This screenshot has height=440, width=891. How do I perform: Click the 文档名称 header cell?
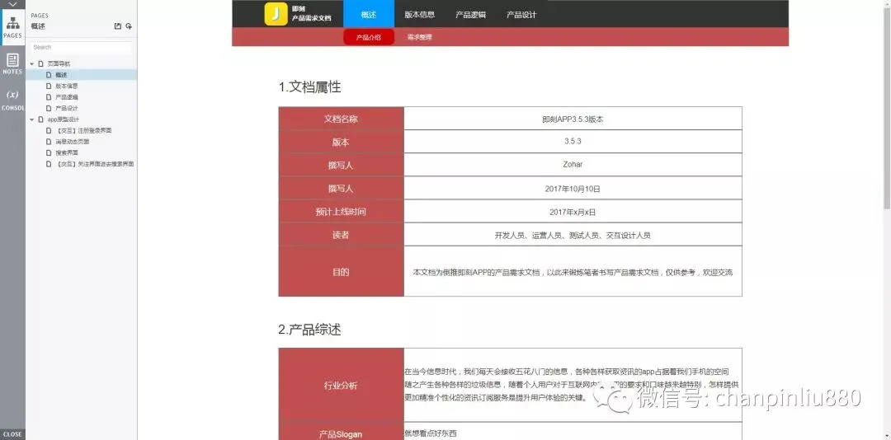(x=341, y=119)
